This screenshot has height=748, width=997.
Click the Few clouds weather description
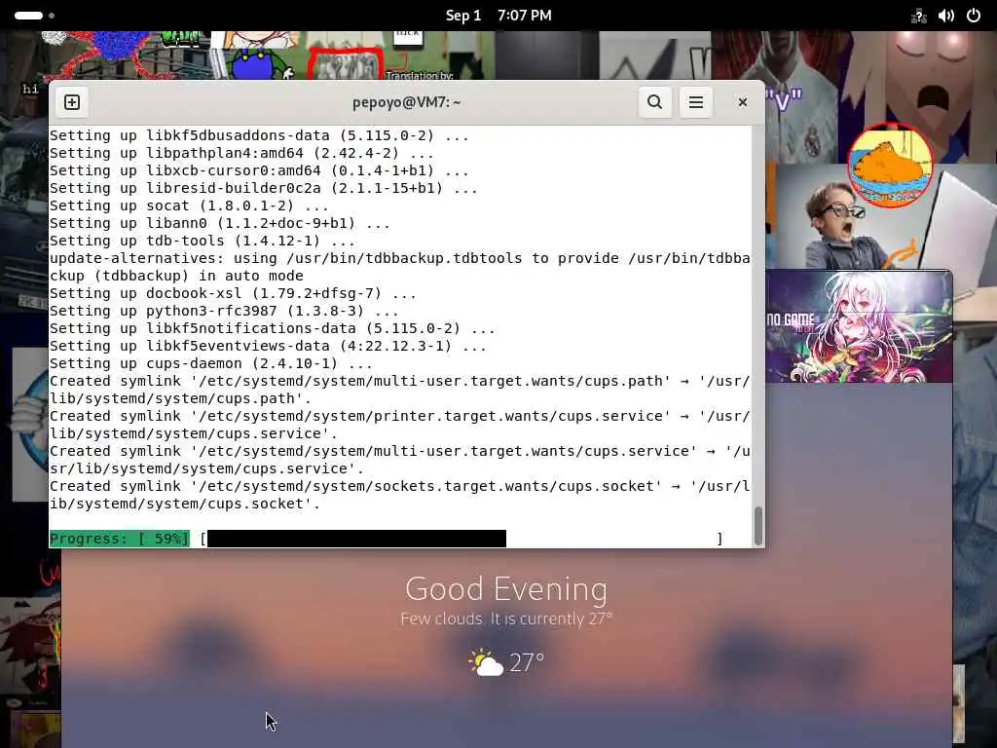506,618
